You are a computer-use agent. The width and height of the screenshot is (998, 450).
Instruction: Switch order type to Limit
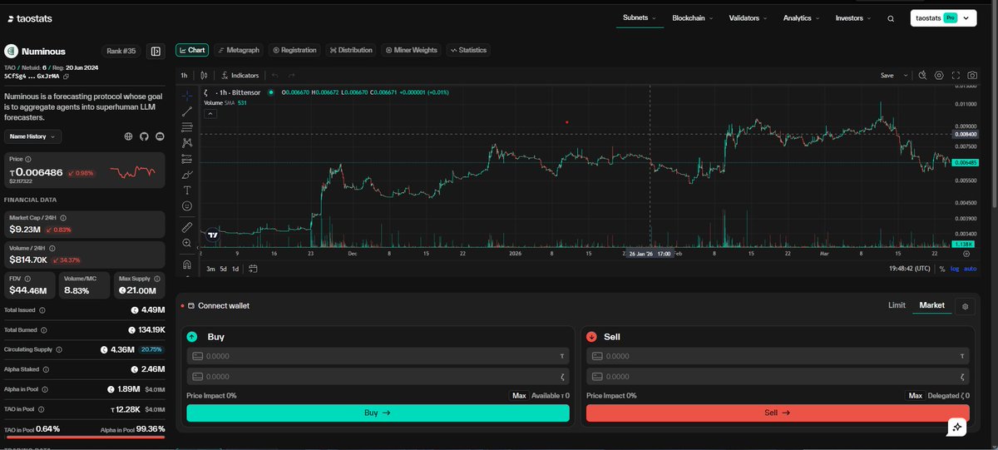pyautogui.click(x=897, y=305)
